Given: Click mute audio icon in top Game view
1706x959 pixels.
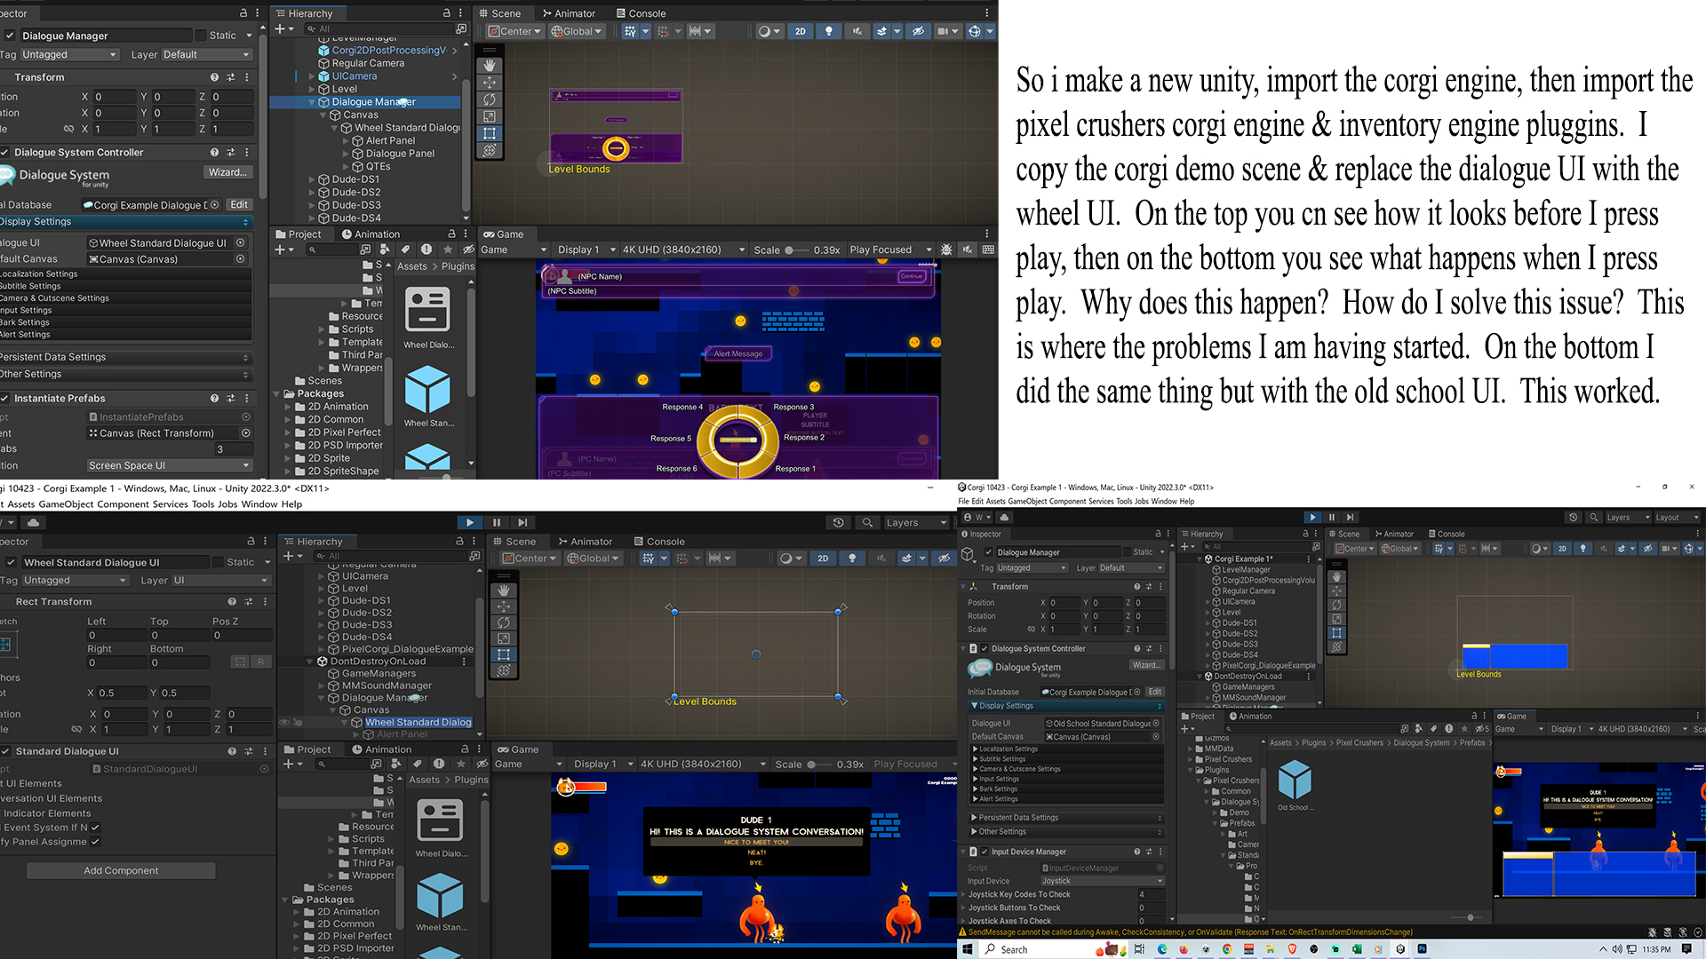Looking at the screenshot, I should pyautogui.click(x=968, y=250).
